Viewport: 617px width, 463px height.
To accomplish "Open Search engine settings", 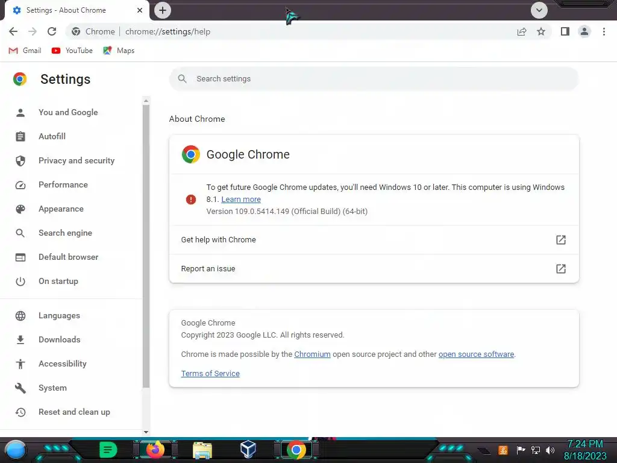I will tap(65, 233).
